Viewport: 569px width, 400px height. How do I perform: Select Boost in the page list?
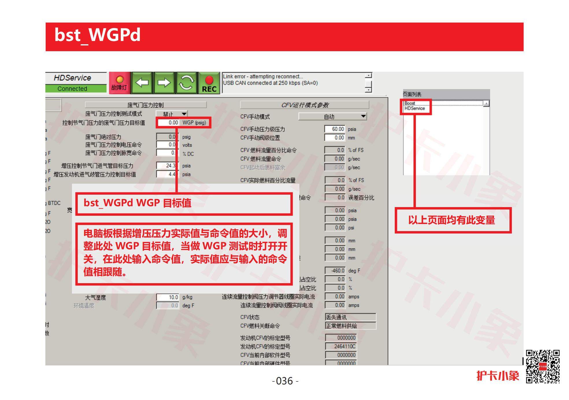(409, 103)
